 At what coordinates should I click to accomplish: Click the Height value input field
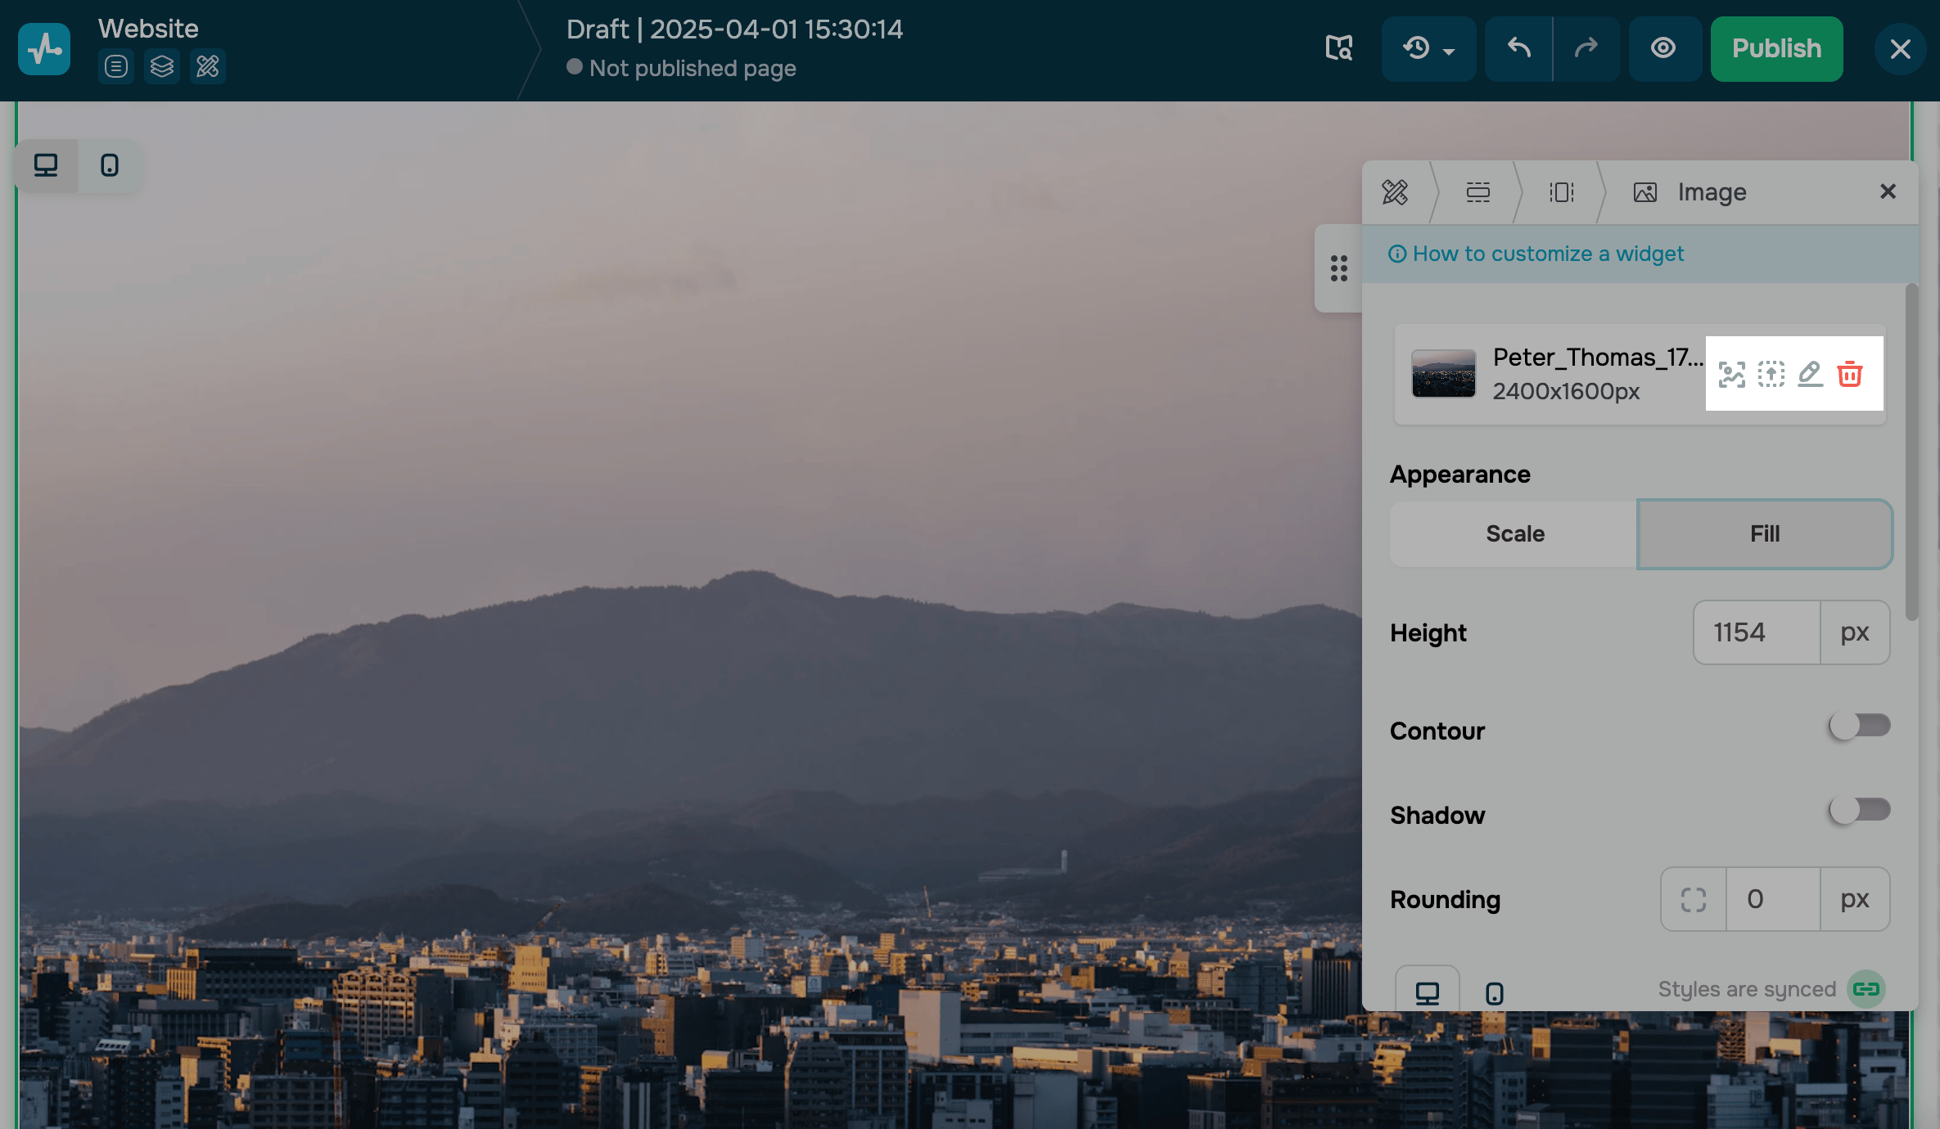pyautogui.click(x=1756, y=632)
